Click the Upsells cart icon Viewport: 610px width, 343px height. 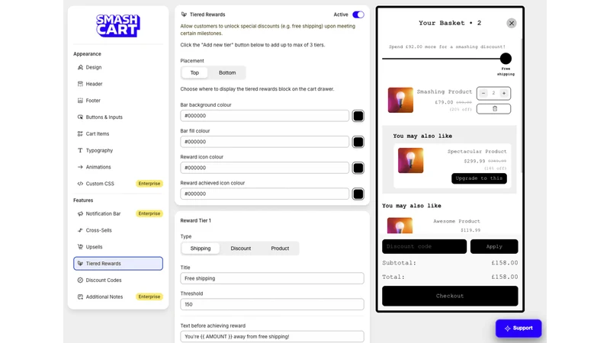pyautogui.click(x=80, y=247)
